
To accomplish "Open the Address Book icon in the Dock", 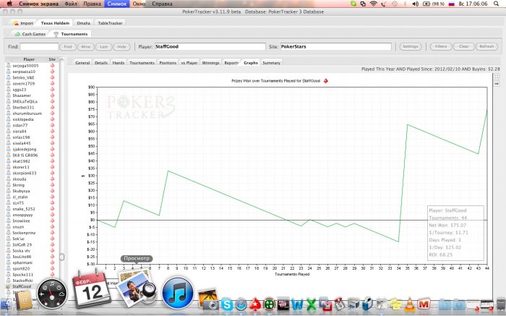I will [23, 299].
